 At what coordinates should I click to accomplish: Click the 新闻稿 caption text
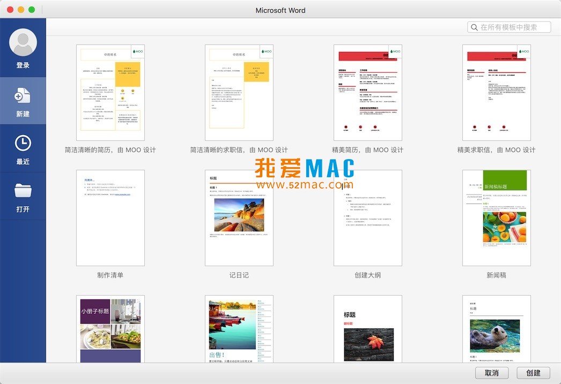tap(497, 275)
